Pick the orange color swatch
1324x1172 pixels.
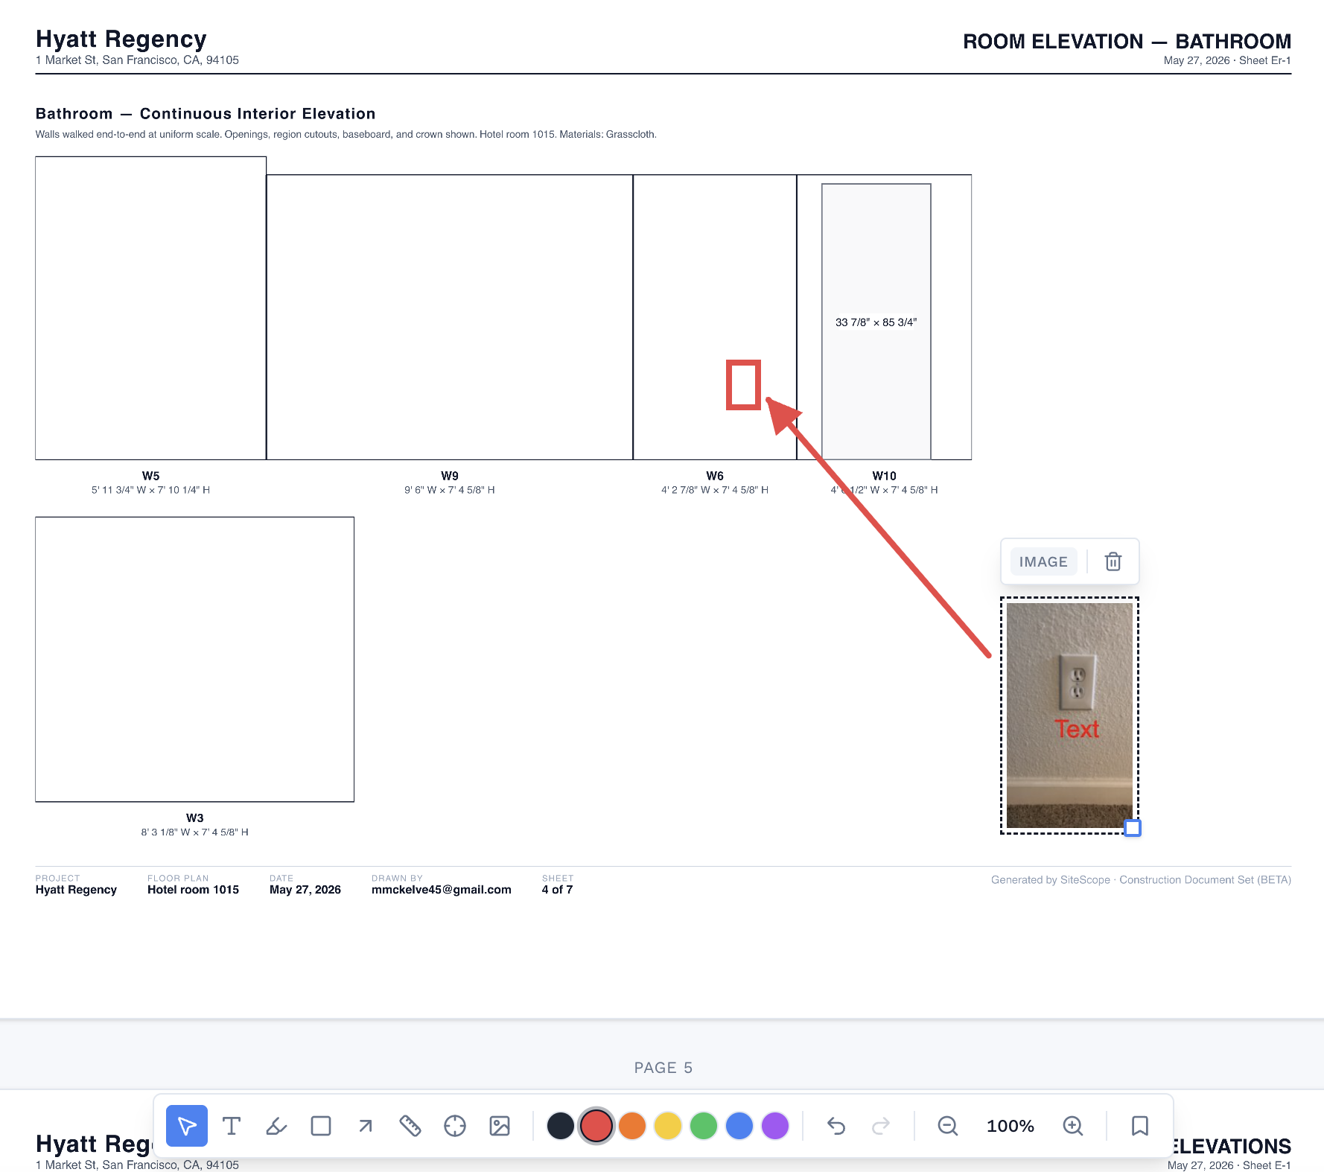632,1126
